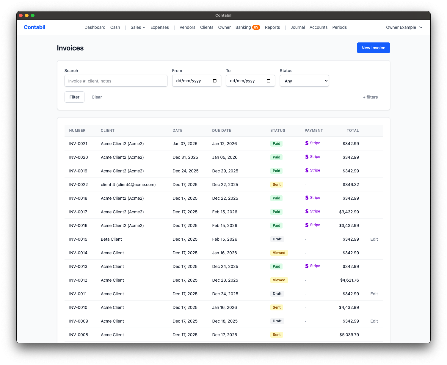The image size is (447, 365).
Task: Click the invoice search input field
Action: (116, 80)
